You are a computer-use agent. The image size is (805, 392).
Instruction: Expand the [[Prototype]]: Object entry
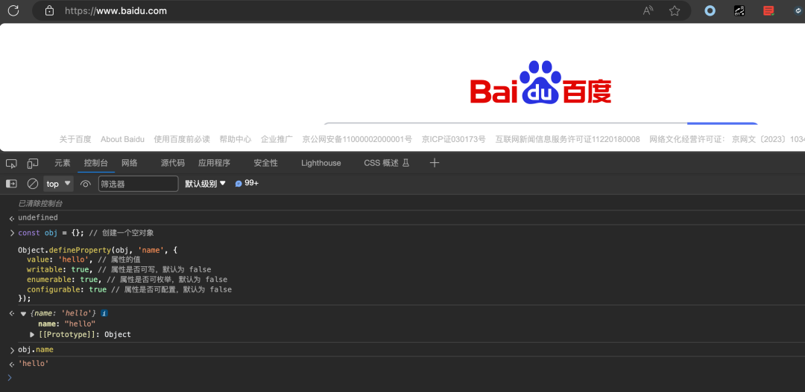tap(32, 335)
